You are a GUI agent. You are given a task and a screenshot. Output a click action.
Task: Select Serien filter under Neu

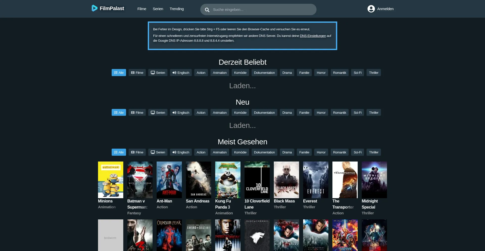[x=158, y=112]
